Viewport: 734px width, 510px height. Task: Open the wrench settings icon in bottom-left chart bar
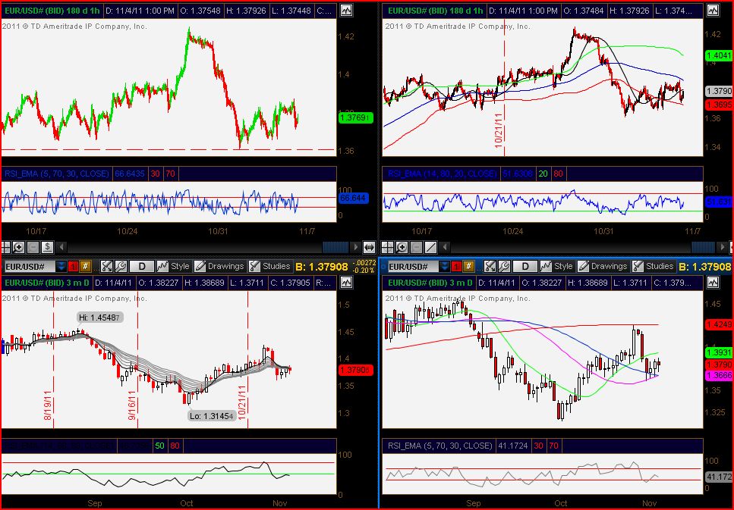coord(121,267)
